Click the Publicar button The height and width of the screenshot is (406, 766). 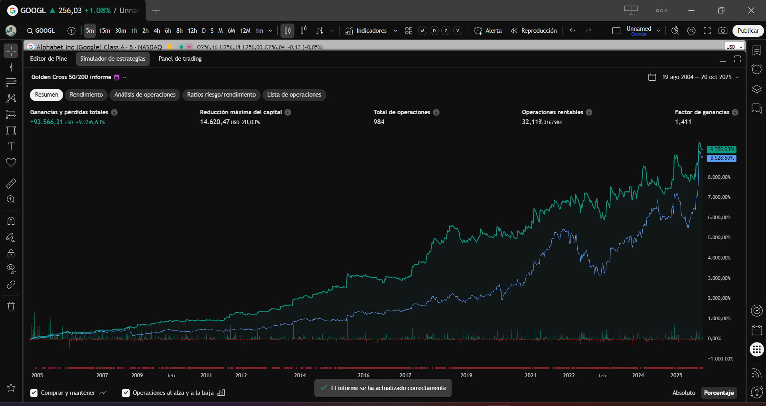click(x=748, y=31)
